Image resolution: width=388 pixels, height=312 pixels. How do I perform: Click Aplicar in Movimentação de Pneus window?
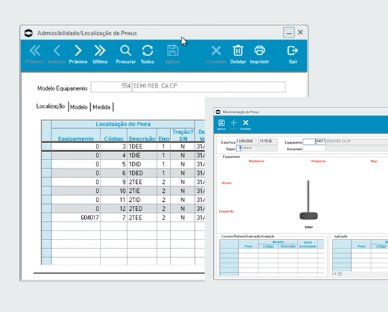tap(221, 125)
